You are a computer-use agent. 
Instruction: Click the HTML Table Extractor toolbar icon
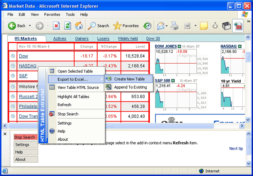(238, 26)
